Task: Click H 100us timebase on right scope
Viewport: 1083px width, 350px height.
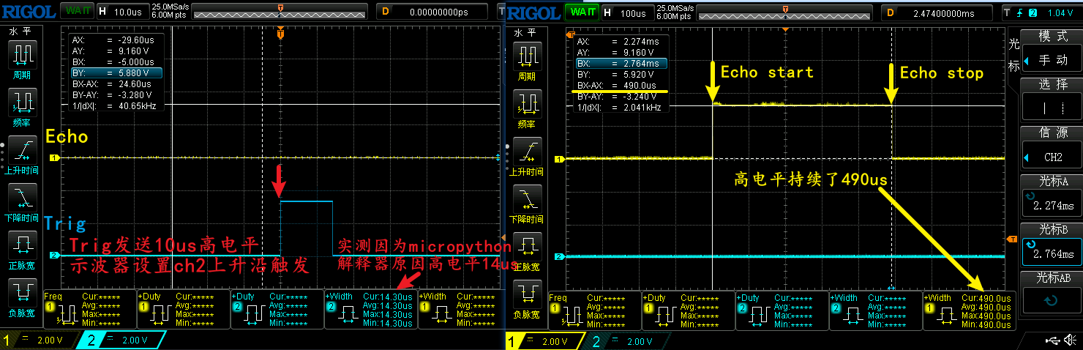Action: [x=628, y=12]
